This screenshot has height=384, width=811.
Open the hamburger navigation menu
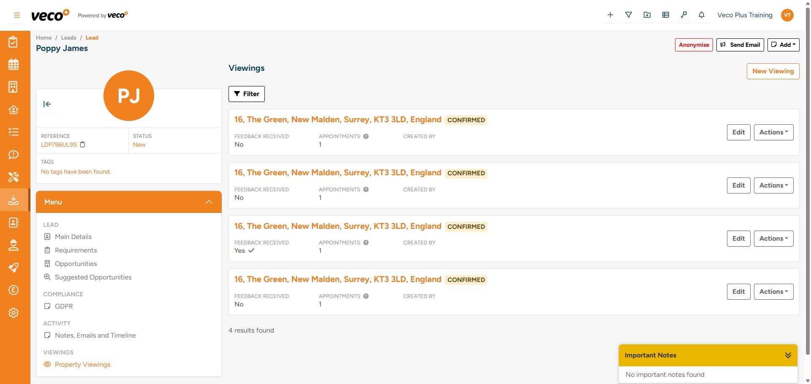point(17,15)
